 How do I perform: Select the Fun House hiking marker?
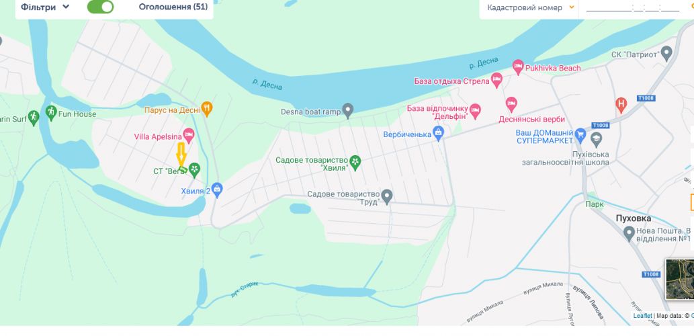coord(51,113)
